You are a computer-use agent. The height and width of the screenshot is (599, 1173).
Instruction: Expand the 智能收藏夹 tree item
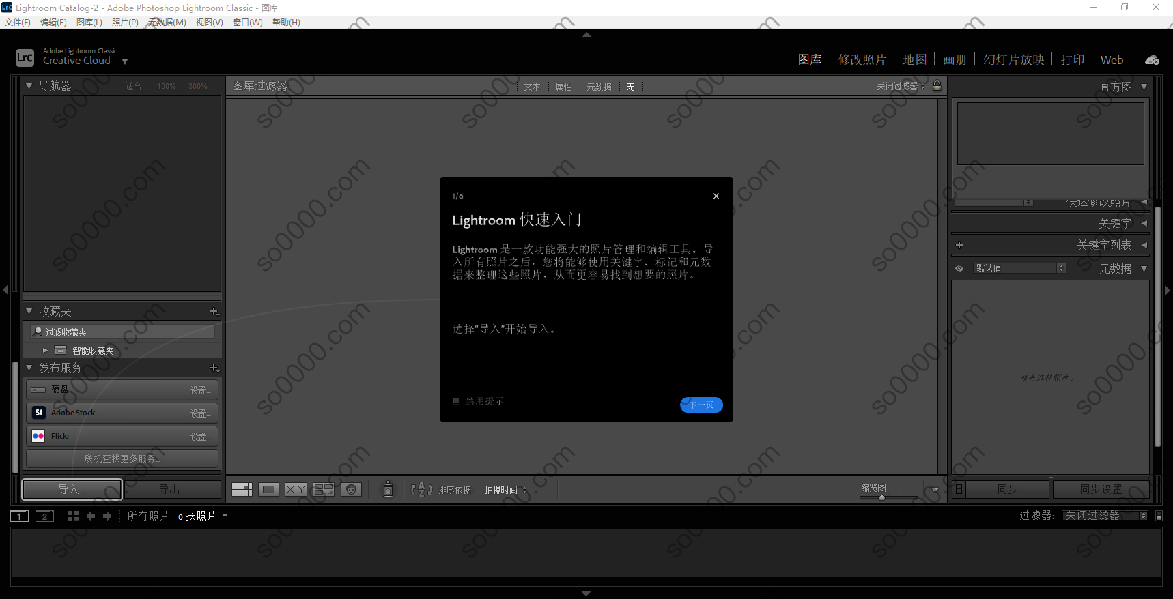(x=45, y=350)
